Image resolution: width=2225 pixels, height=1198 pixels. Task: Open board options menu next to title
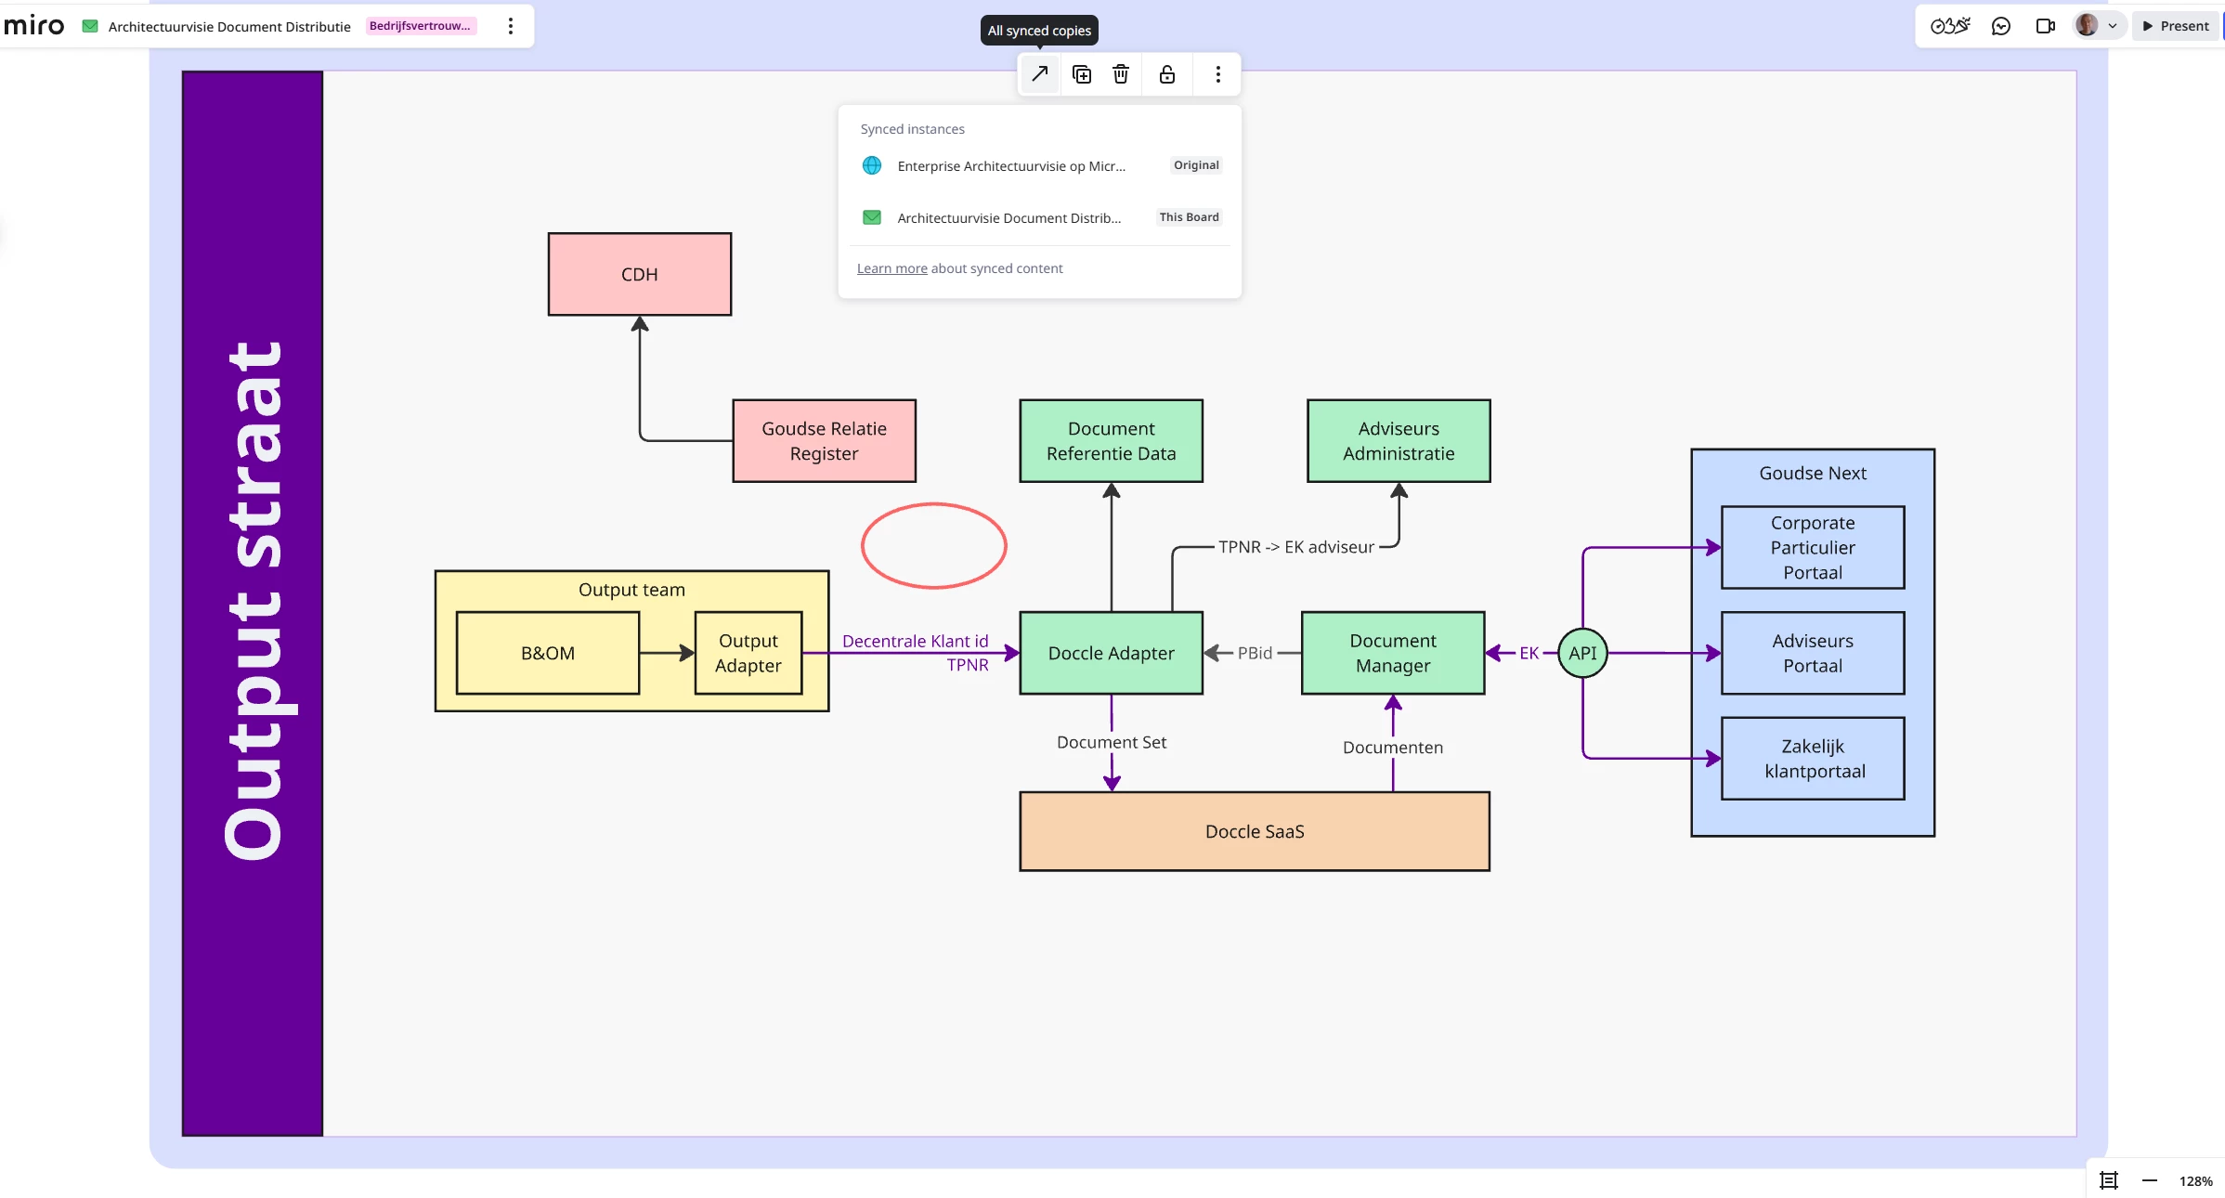click(510, 26)
